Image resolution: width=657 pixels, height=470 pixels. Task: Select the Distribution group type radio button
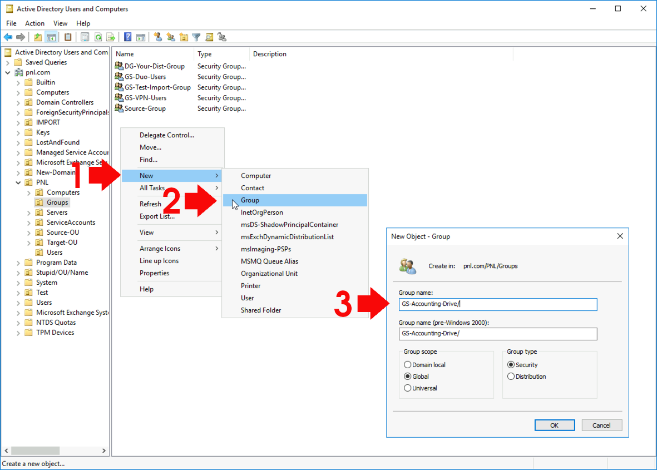(511, 376)
